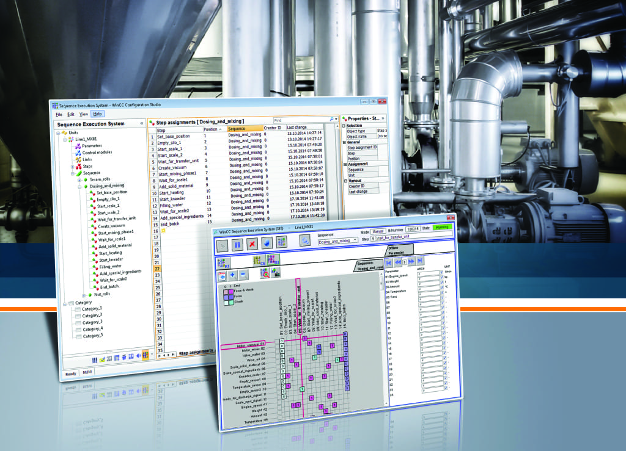
Task: Click the matrix search icon with red magnifier
Action: [x=265, y=273]
